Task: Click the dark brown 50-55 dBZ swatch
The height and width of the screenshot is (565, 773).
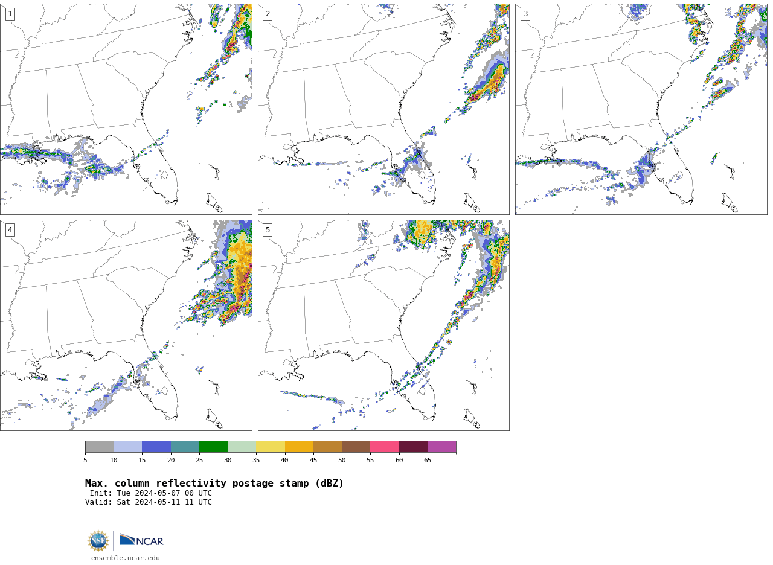Action: coord(356,447)
